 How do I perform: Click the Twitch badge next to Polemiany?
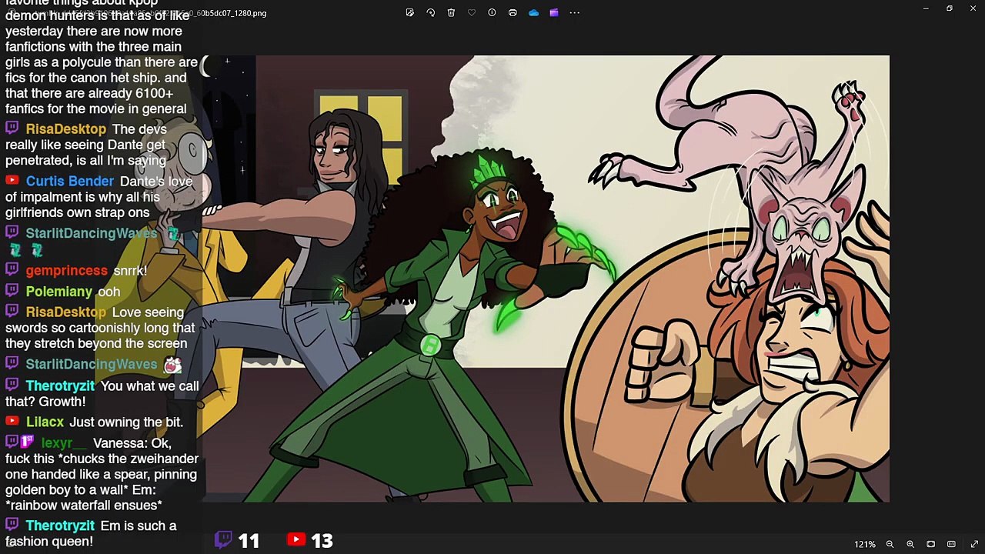click(x=12, y=290)
